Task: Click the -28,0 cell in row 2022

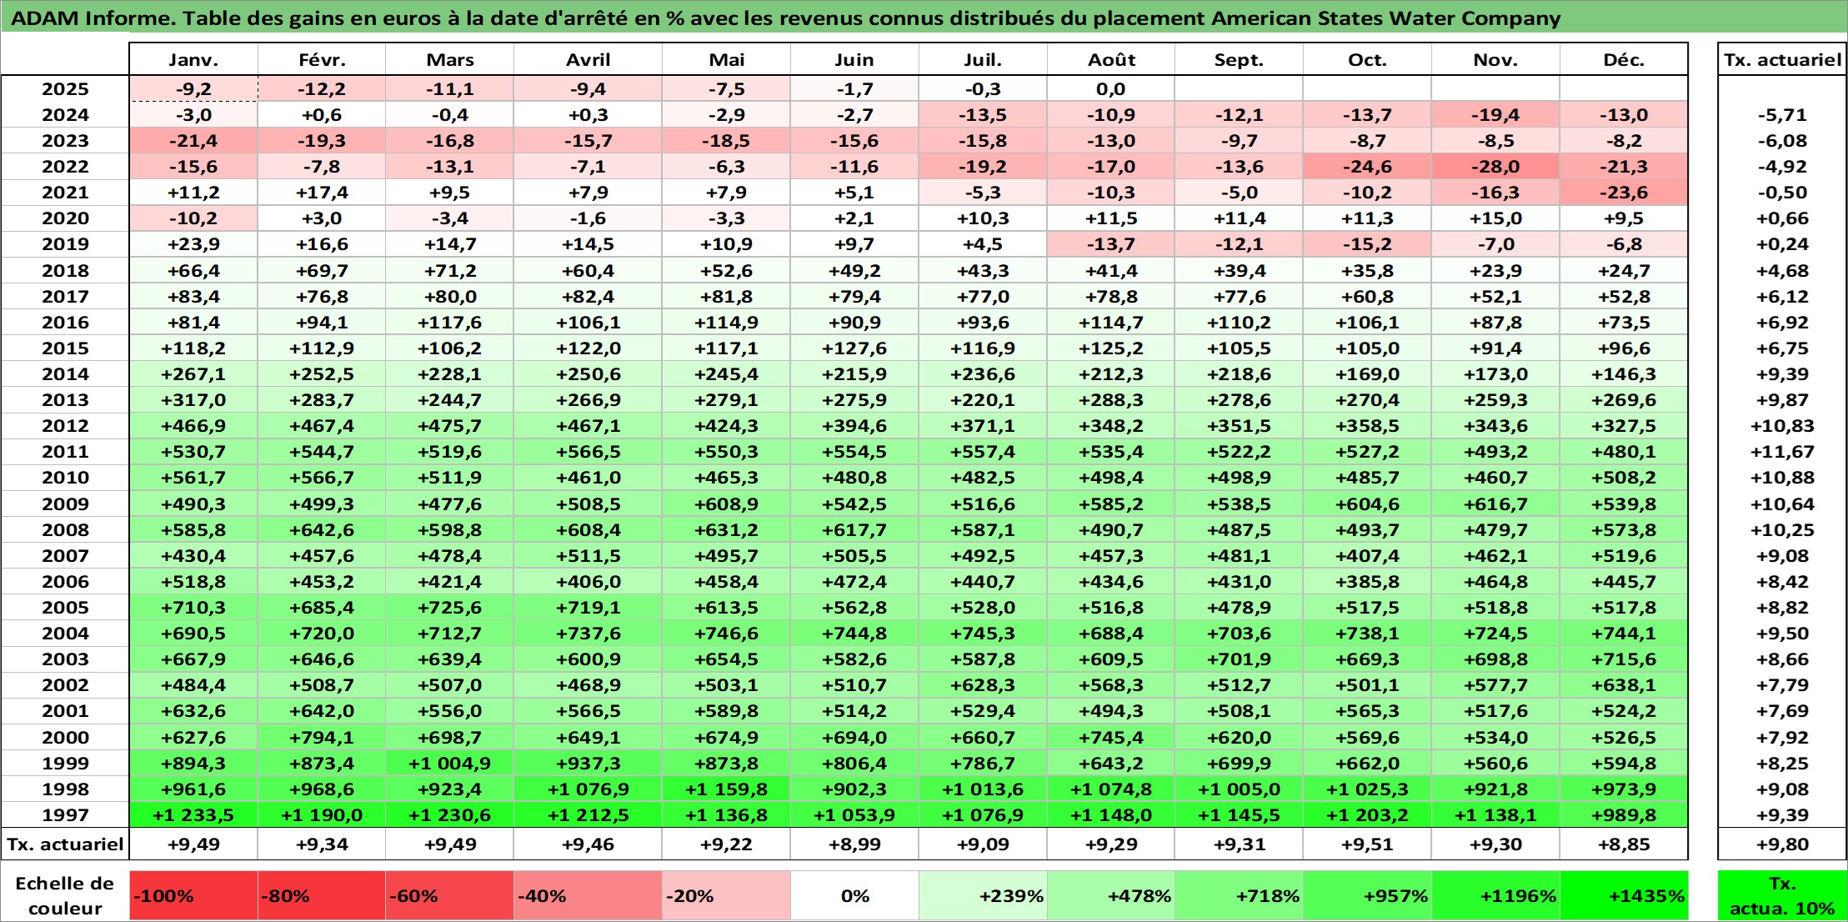Action: click(1495, 167)
